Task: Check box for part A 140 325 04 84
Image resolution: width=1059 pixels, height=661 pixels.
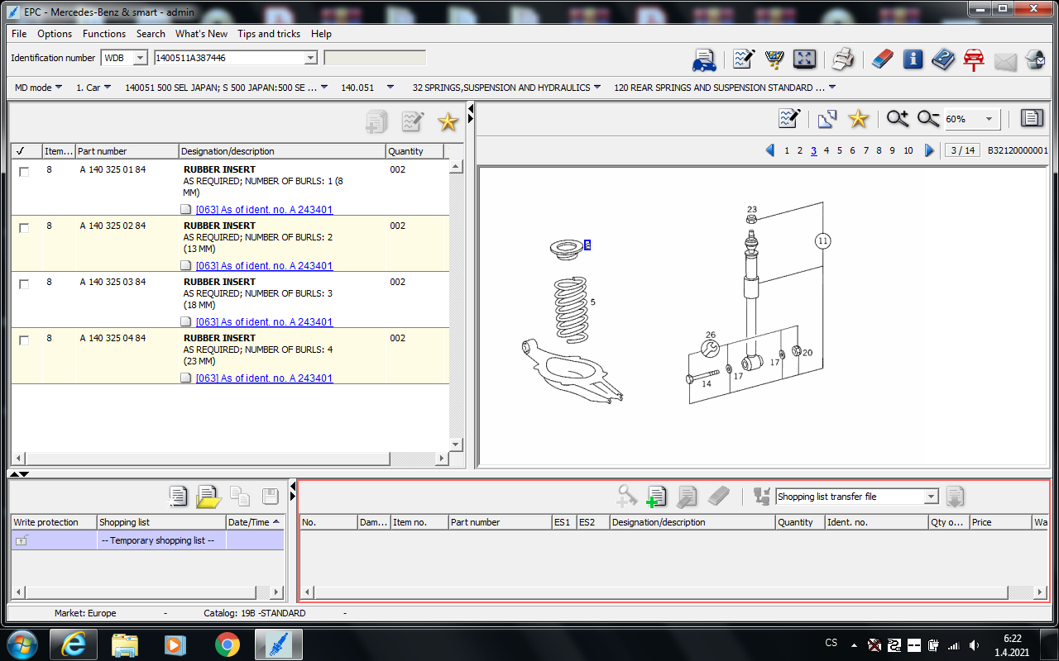Action: tap(24, 340)
